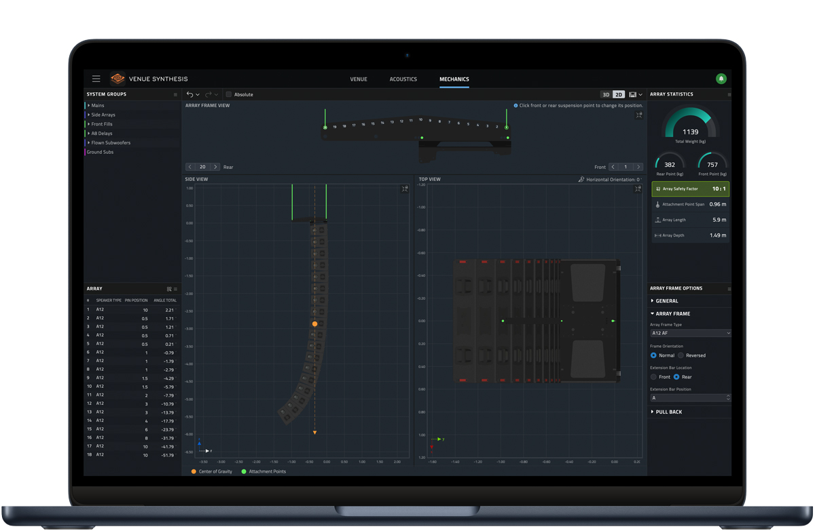
Task: Expand the Mains system group
Action: (89, 106)
